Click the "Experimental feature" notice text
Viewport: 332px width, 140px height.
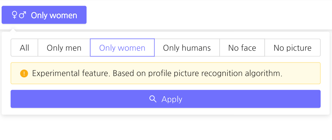[71, 73]
